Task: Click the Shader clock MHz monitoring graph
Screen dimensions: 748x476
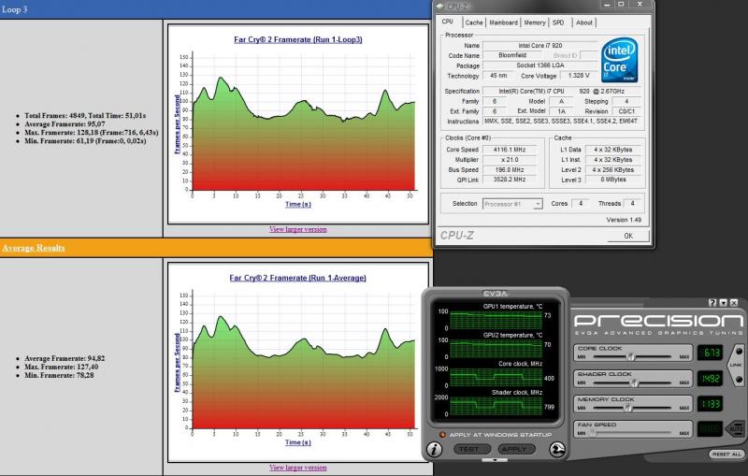Action: coord(496,406)
